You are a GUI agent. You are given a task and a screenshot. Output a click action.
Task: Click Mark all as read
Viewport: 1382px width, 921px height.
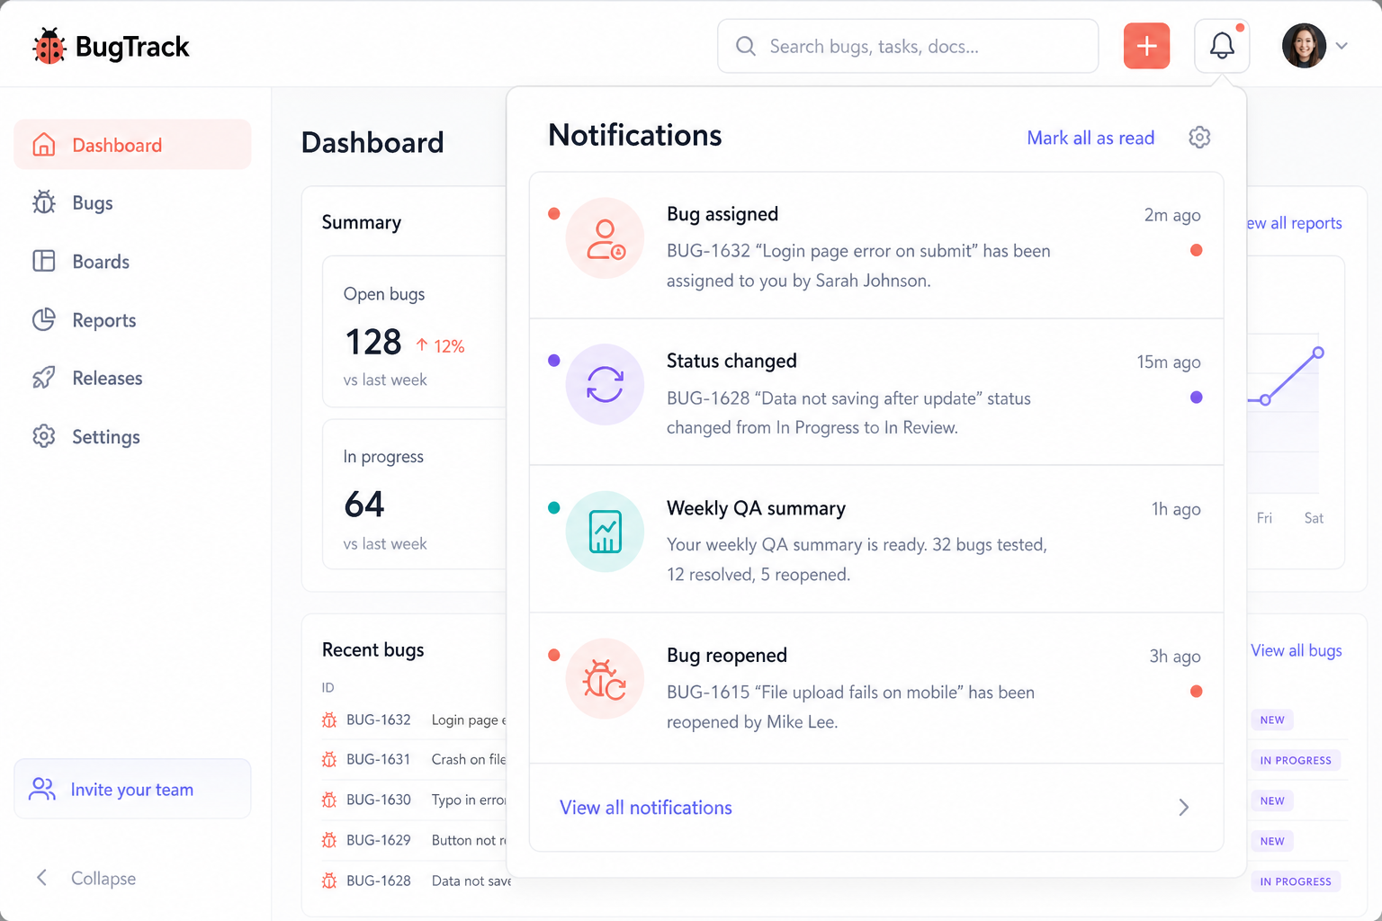coord(1090,138)
